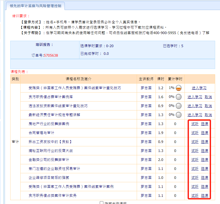220x204 pixels.
Task: Click 选课 for 揭秘互联网行业的反腐大战
Action: point(205,151)
